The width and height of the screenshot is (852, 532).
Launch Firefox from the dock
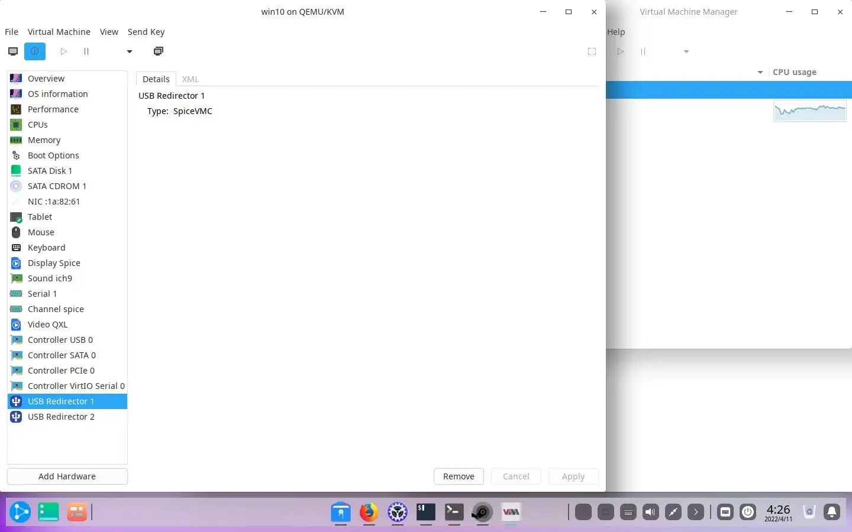369,512
